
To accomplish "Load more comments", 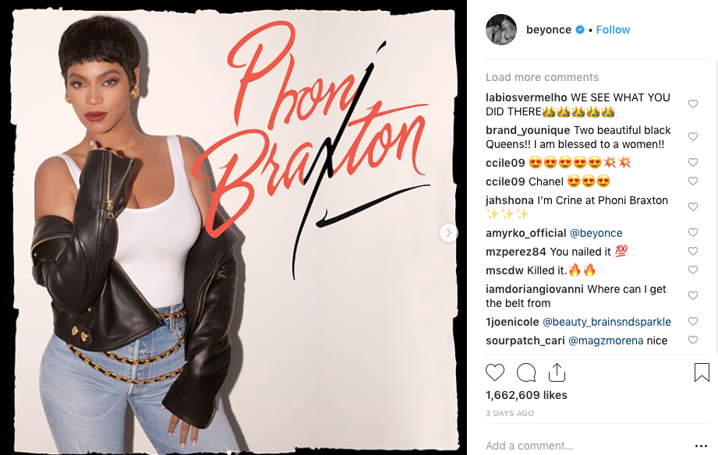I will 542,77.
